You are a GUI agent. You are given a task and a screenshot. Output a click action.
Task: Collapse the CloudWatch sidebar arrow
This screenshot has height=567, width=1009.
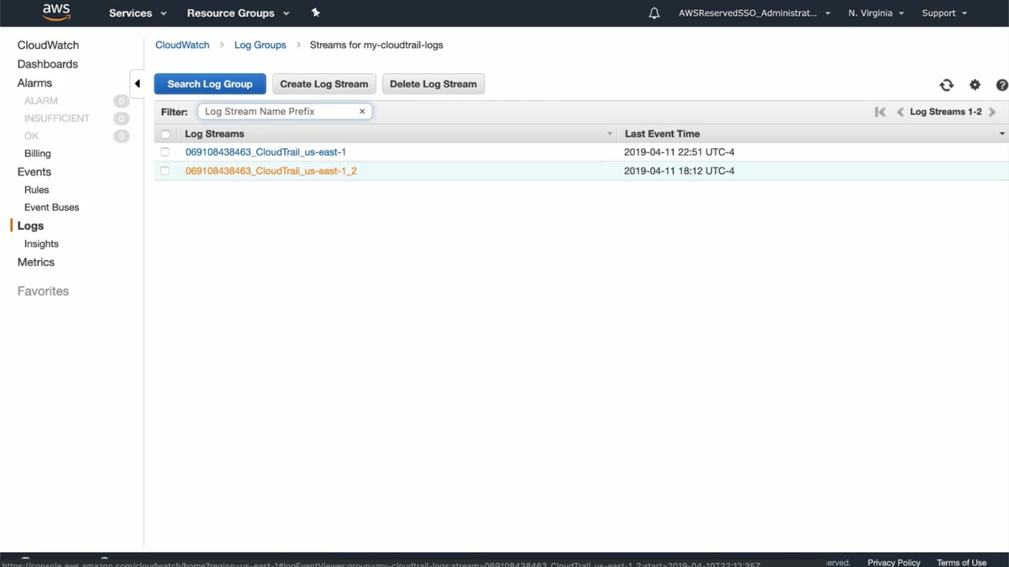137,83
